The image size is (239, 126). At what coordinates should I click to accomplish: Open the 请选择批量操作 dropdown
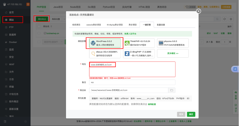click(53, 42)
